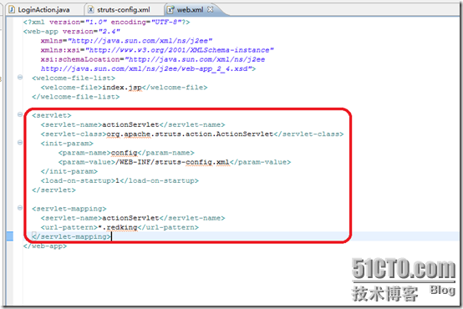463x309 pixels.
Task: Click the struts-config.xml file icon
Action: tap(91, 10)
